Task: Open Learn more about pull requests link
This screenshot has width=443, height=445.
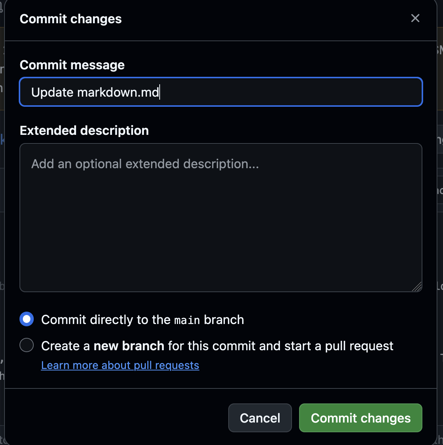Action: coord(120,365)
